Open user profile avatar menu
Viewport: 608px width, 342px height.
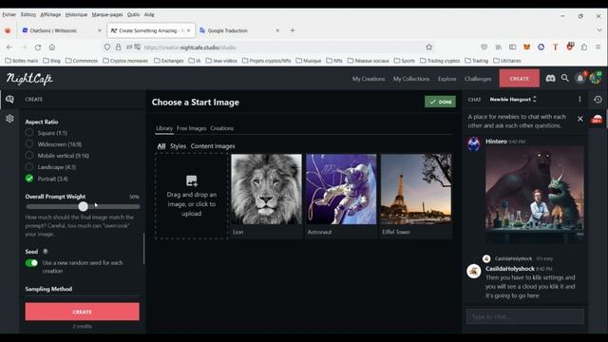(x=596, y=78)
